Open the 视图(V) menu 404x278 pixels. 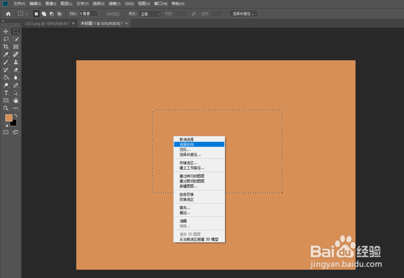(x=144, y=4)
